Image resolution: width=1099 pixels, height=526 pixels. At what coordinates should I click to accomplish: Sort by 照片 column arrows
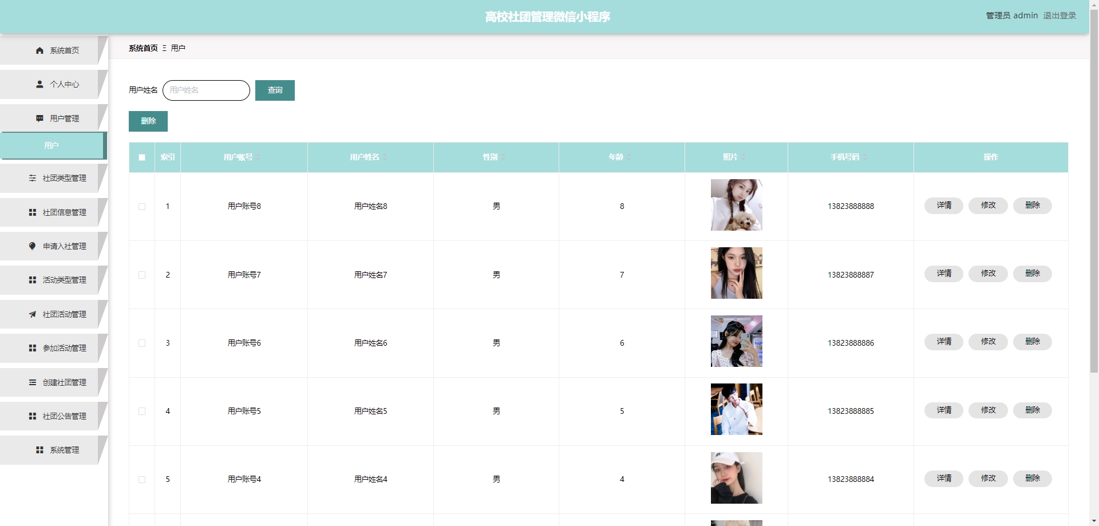coord(744,157)
